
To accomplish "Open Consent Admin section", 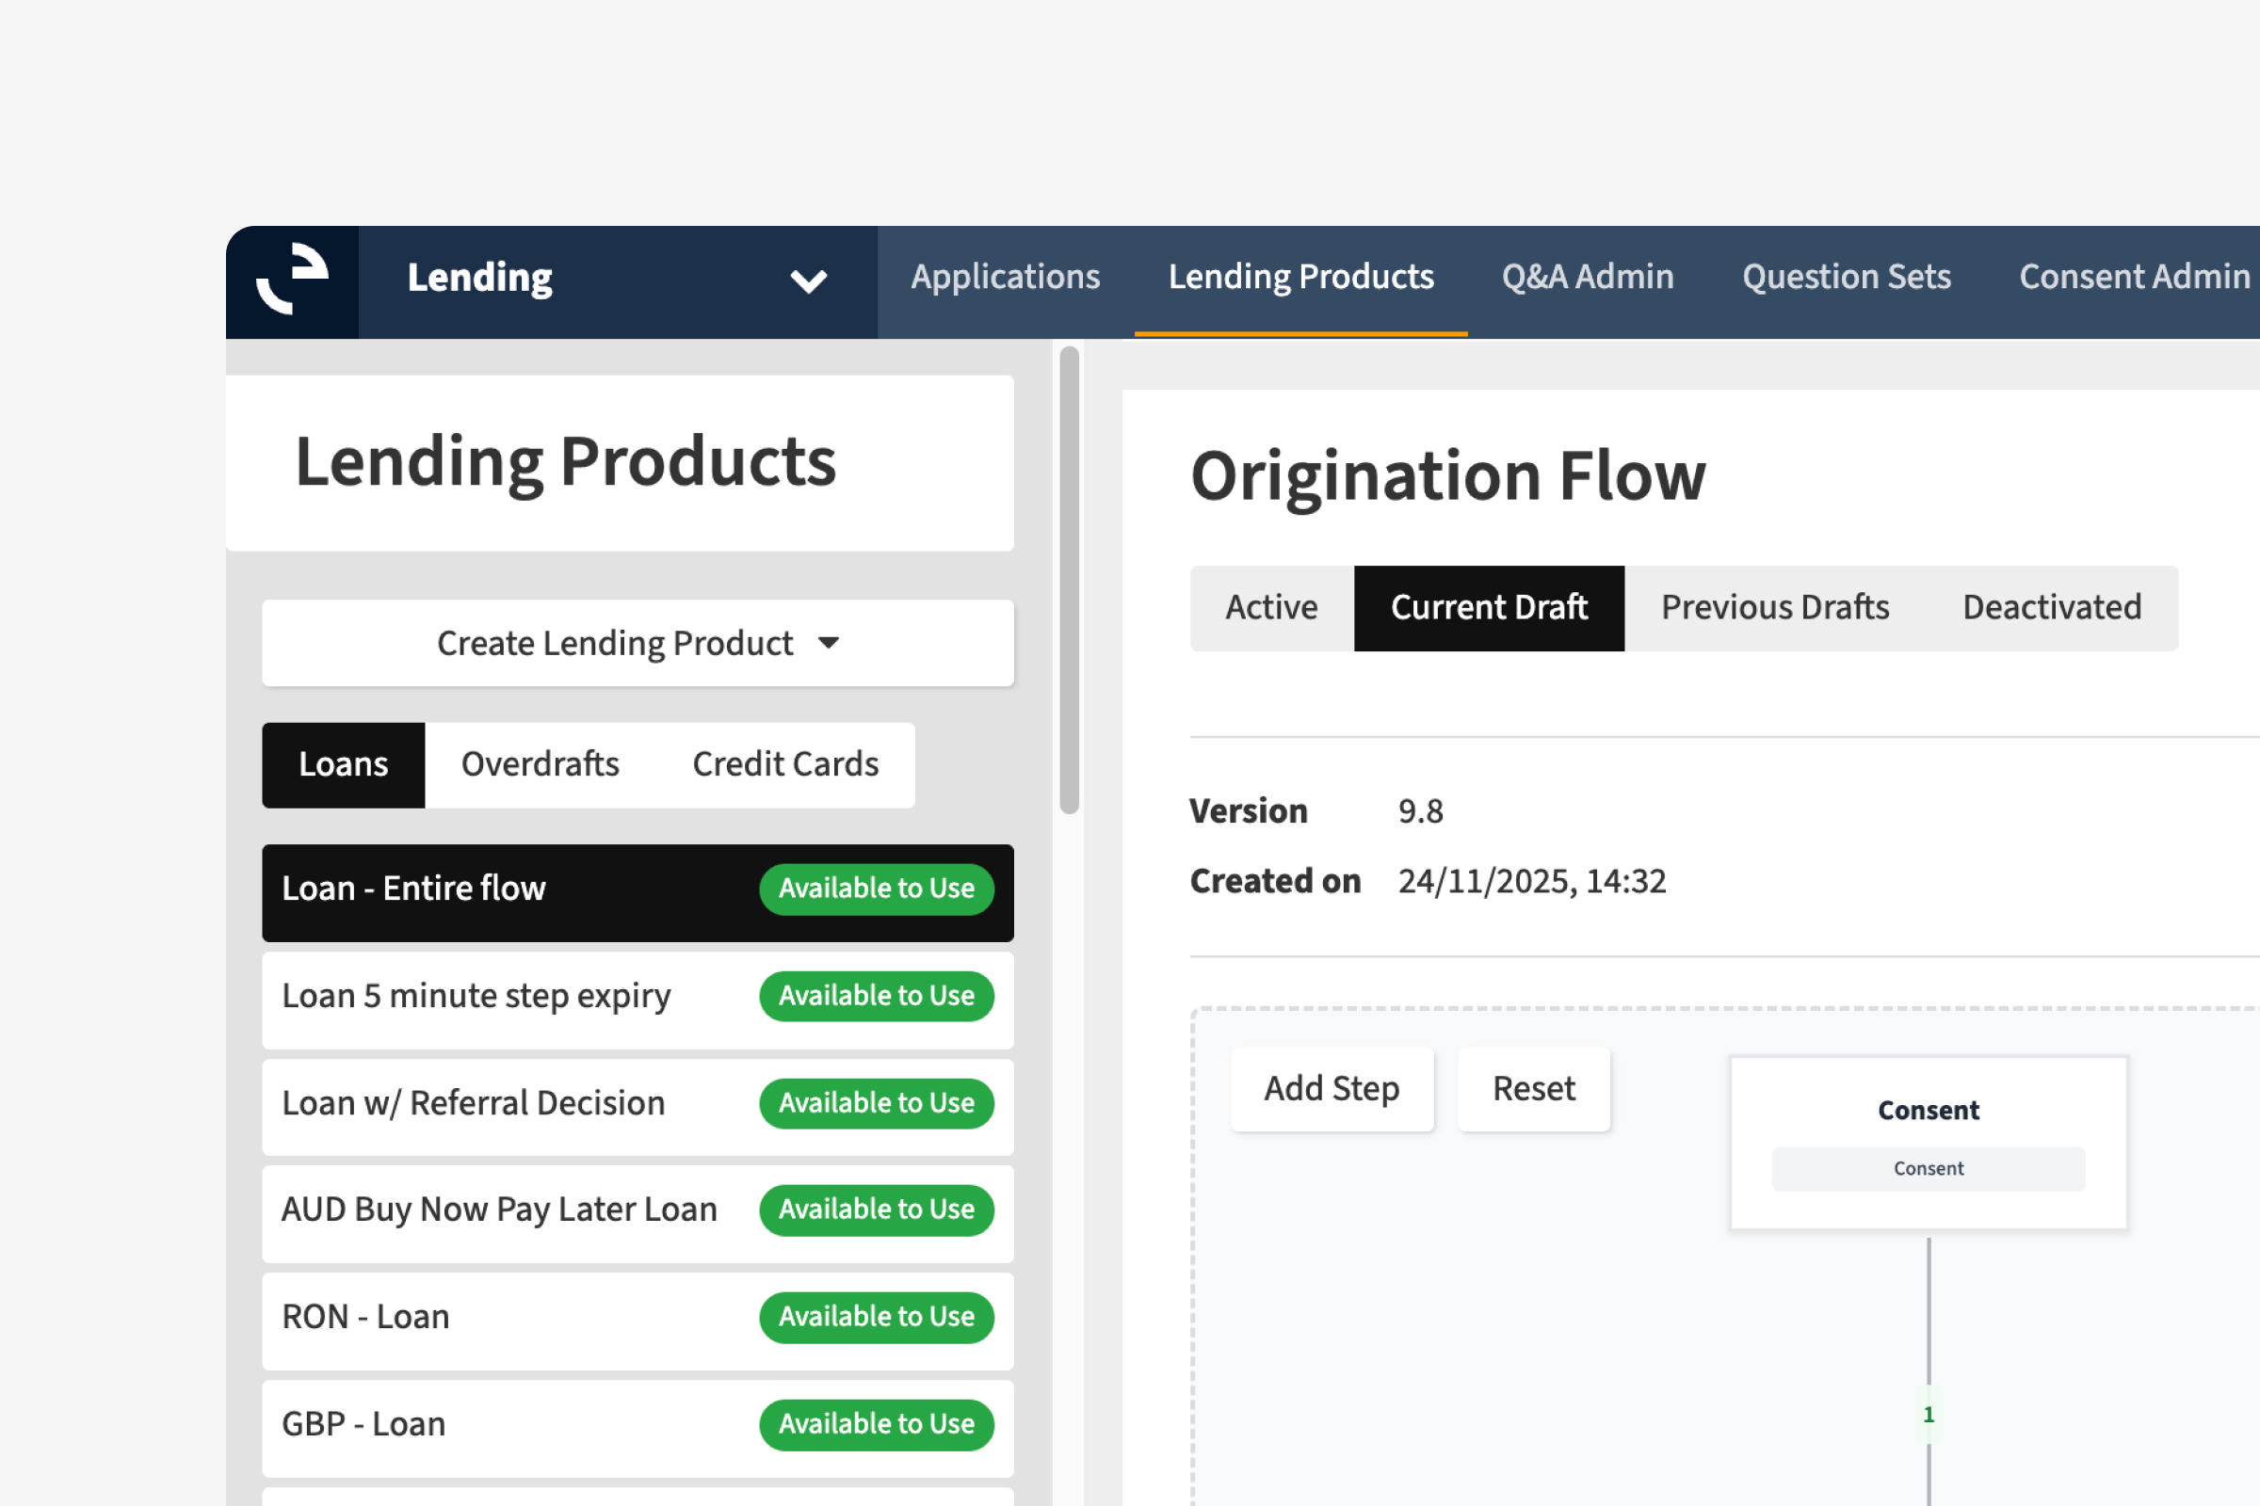I will coord(2133,278).
